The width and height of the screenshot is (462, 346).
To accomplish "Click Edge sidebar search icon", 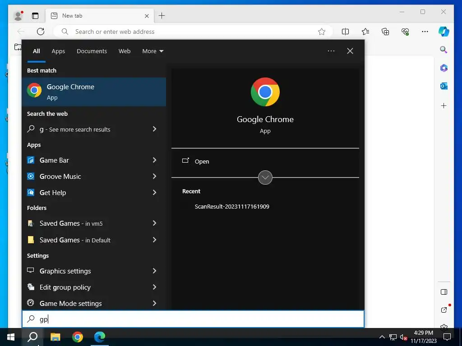I will click(x=444, y=50).
